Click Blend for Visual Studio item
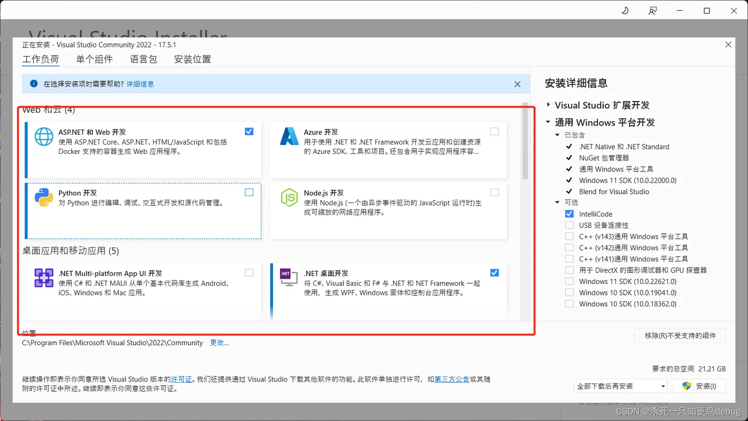The width and height of the screenshot is (748, 421). click(x=614, y=191)
